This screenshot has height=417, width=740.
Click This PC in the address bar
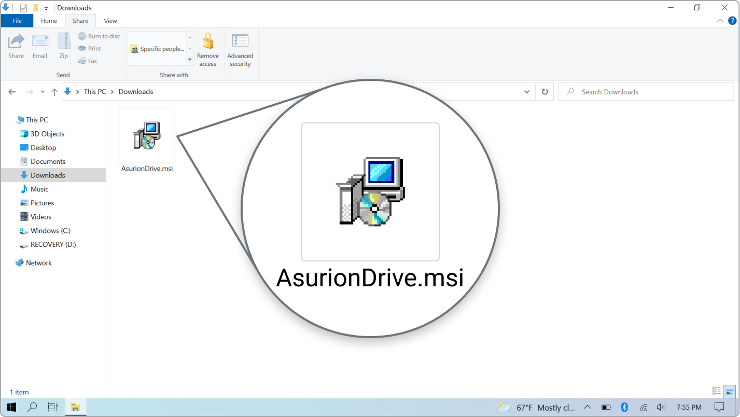click(x=95, y=91)
